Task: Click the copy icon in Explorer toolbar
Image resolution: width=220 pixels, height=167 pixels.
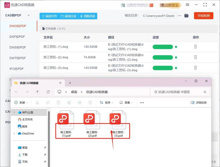Action: pos(48,103)
